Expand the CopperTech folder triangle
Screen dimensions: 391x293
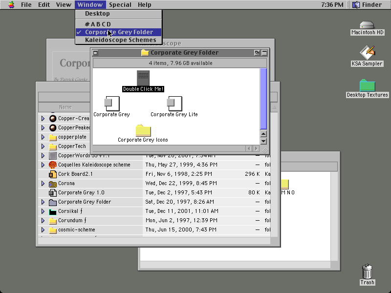[43, 146]
